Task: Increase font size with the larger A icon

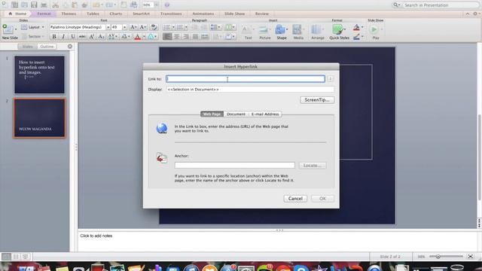Action: (x=133, y=27)
